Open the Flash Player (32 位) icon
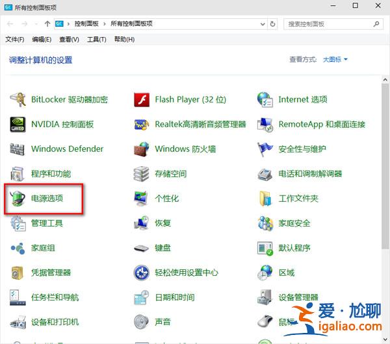Viewport: 390px width, 344px height. [142, 99]
